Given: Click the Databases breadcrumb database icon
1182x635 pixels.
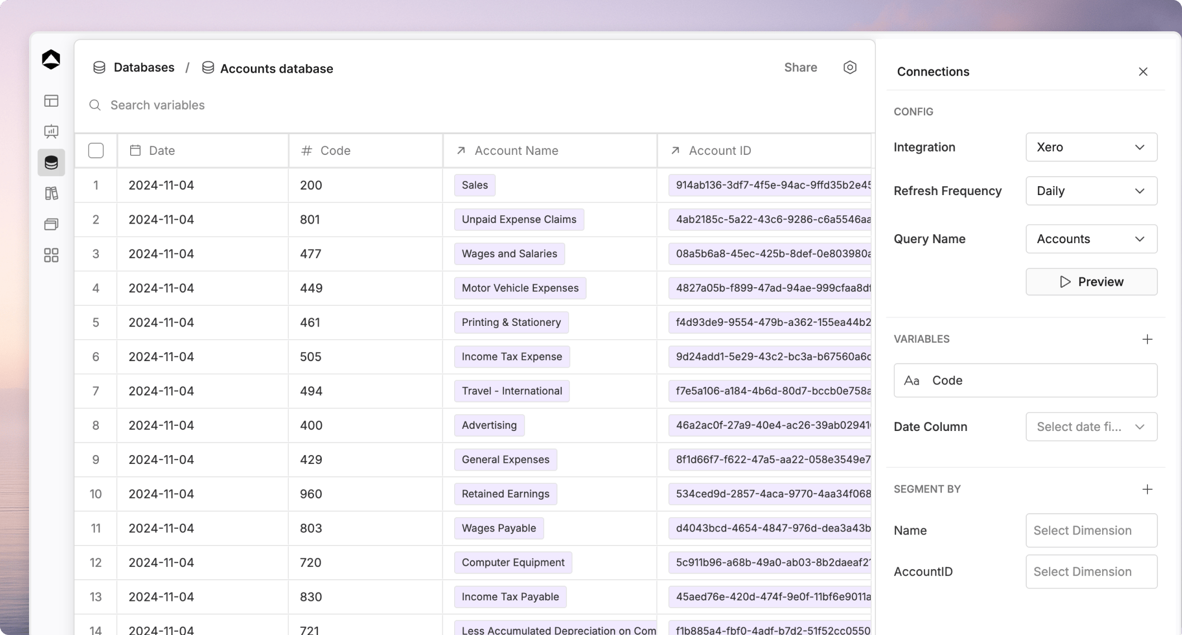Looking at the screenshot, I should click(99, 68).
